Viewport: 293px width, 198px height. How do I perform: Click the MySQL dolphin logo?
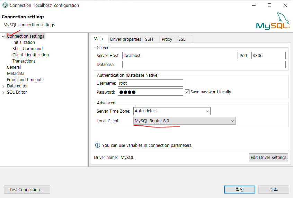[273, 21]
